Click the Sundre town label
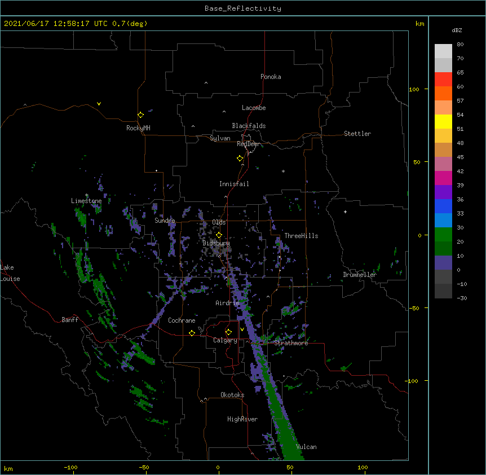The width and height of the screenshot is (486, 475). tap(165, 221)
